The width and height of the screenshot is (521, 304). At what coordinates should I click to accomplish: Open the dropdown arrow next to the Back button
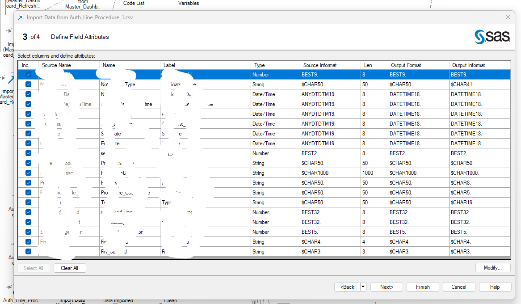[363, 287]
